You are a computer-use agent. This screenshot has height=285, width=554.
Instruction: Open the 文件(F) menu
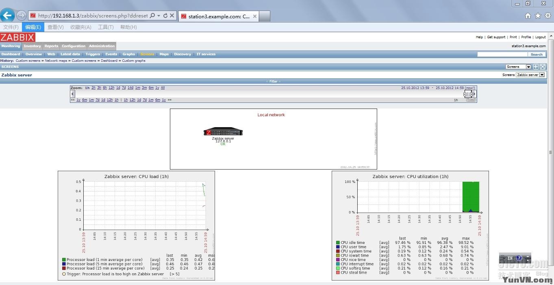11,27
